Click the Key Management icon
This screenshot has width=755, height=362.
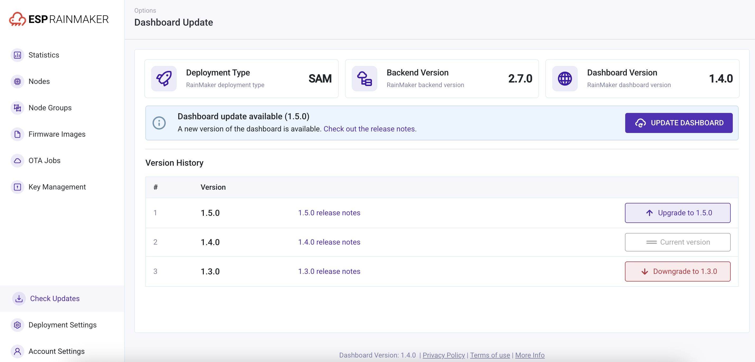click(18, 187)
